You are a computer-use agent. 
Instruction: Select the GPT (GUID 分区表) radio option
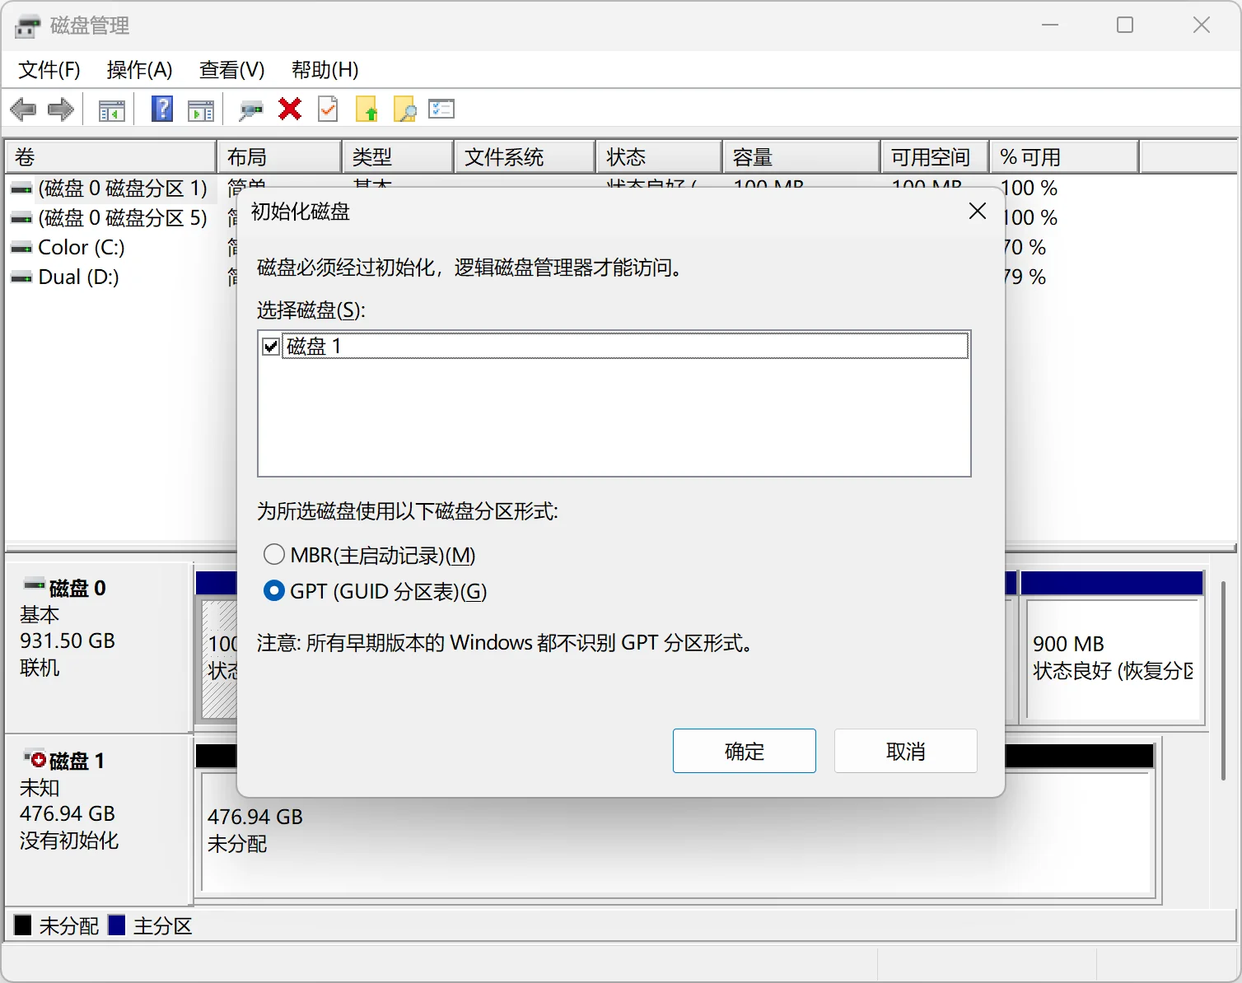tap(274, 591)
